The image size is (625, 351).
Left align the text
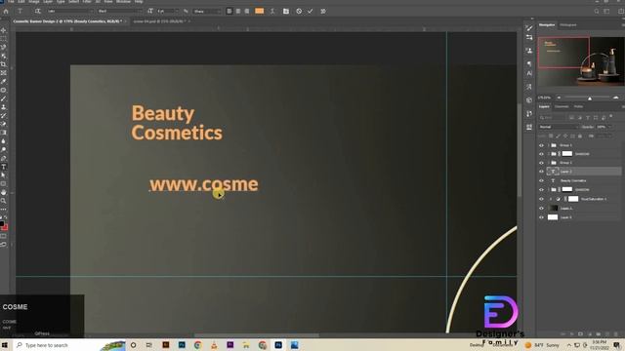pos(229,11)
